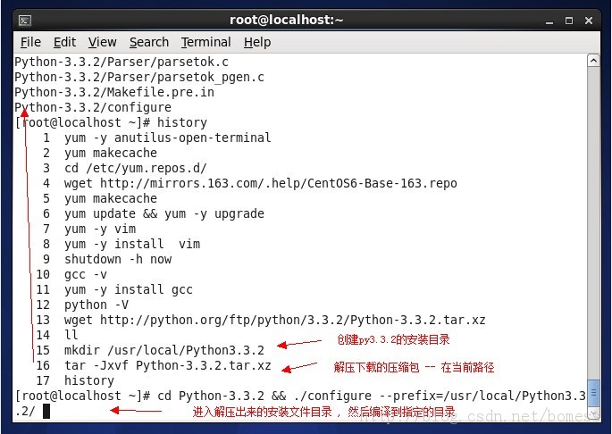Viewport: 612px width, 434px height.
Task: Open the Search menu
Action: [x=149, y=42]
